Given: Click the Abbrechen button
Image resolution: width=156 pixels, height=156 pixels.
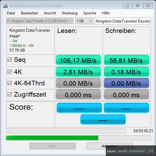Looking at the screenshot, I should (110, 146).
